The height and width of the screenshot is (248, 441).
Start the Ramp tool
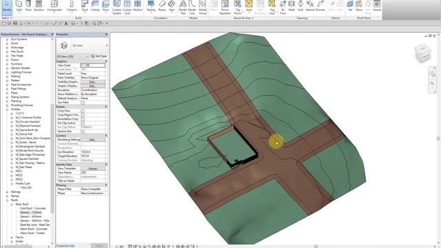(x=162, y=6)
